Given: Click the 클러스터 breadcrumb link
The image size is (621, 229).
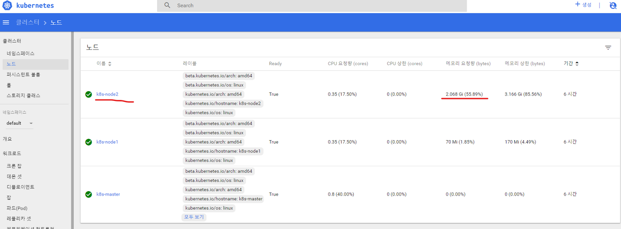Looking at the screenshot, I should coord(27,22).
